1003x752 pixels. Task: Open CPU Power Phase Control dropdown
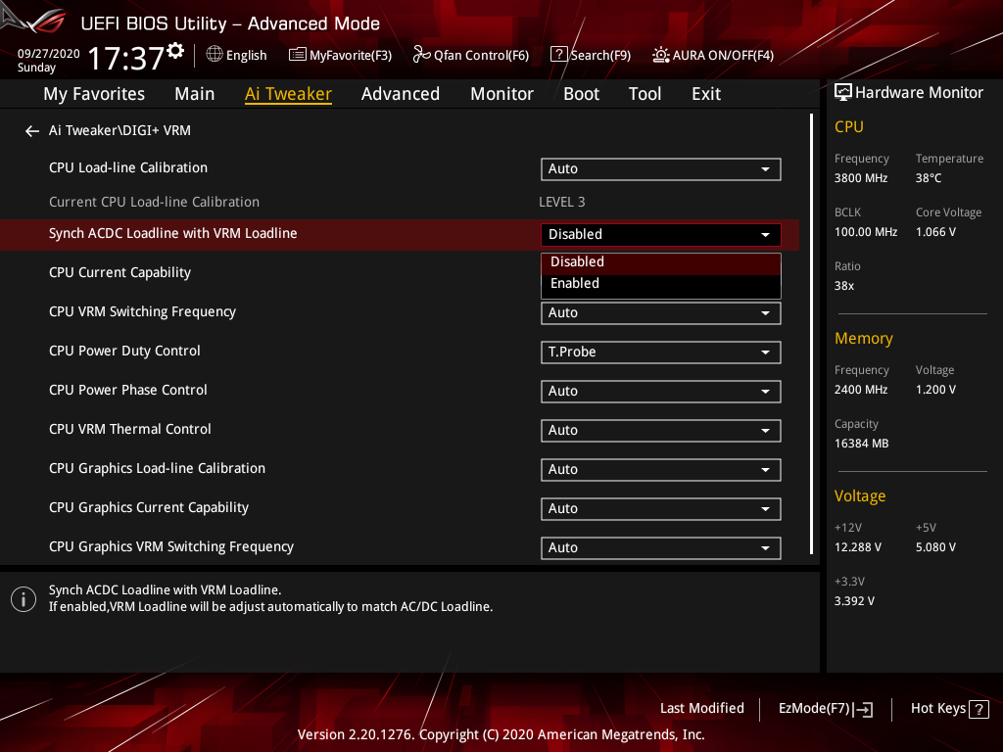(661, 392)
